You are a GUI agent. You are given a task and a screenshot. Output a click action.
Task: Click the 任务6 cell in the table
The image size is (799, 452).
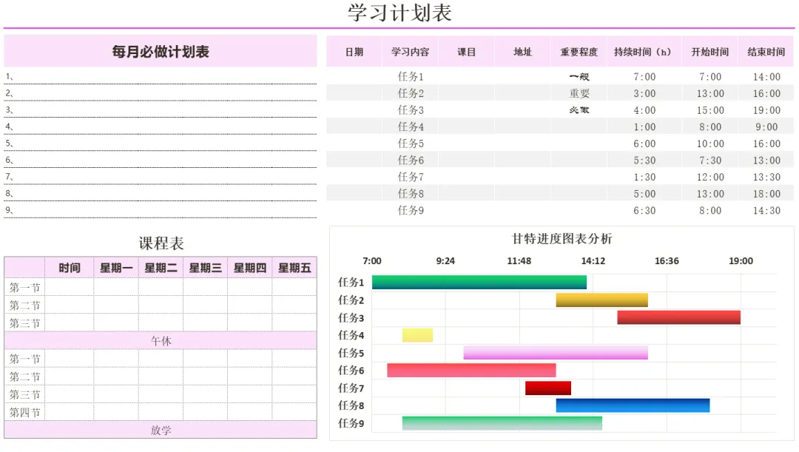[x=411, y=160]
